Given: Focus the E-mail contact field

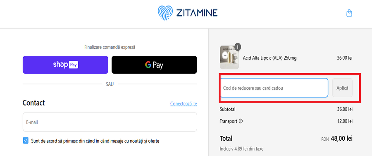Looking at the screenshot, I should [110, 122].
